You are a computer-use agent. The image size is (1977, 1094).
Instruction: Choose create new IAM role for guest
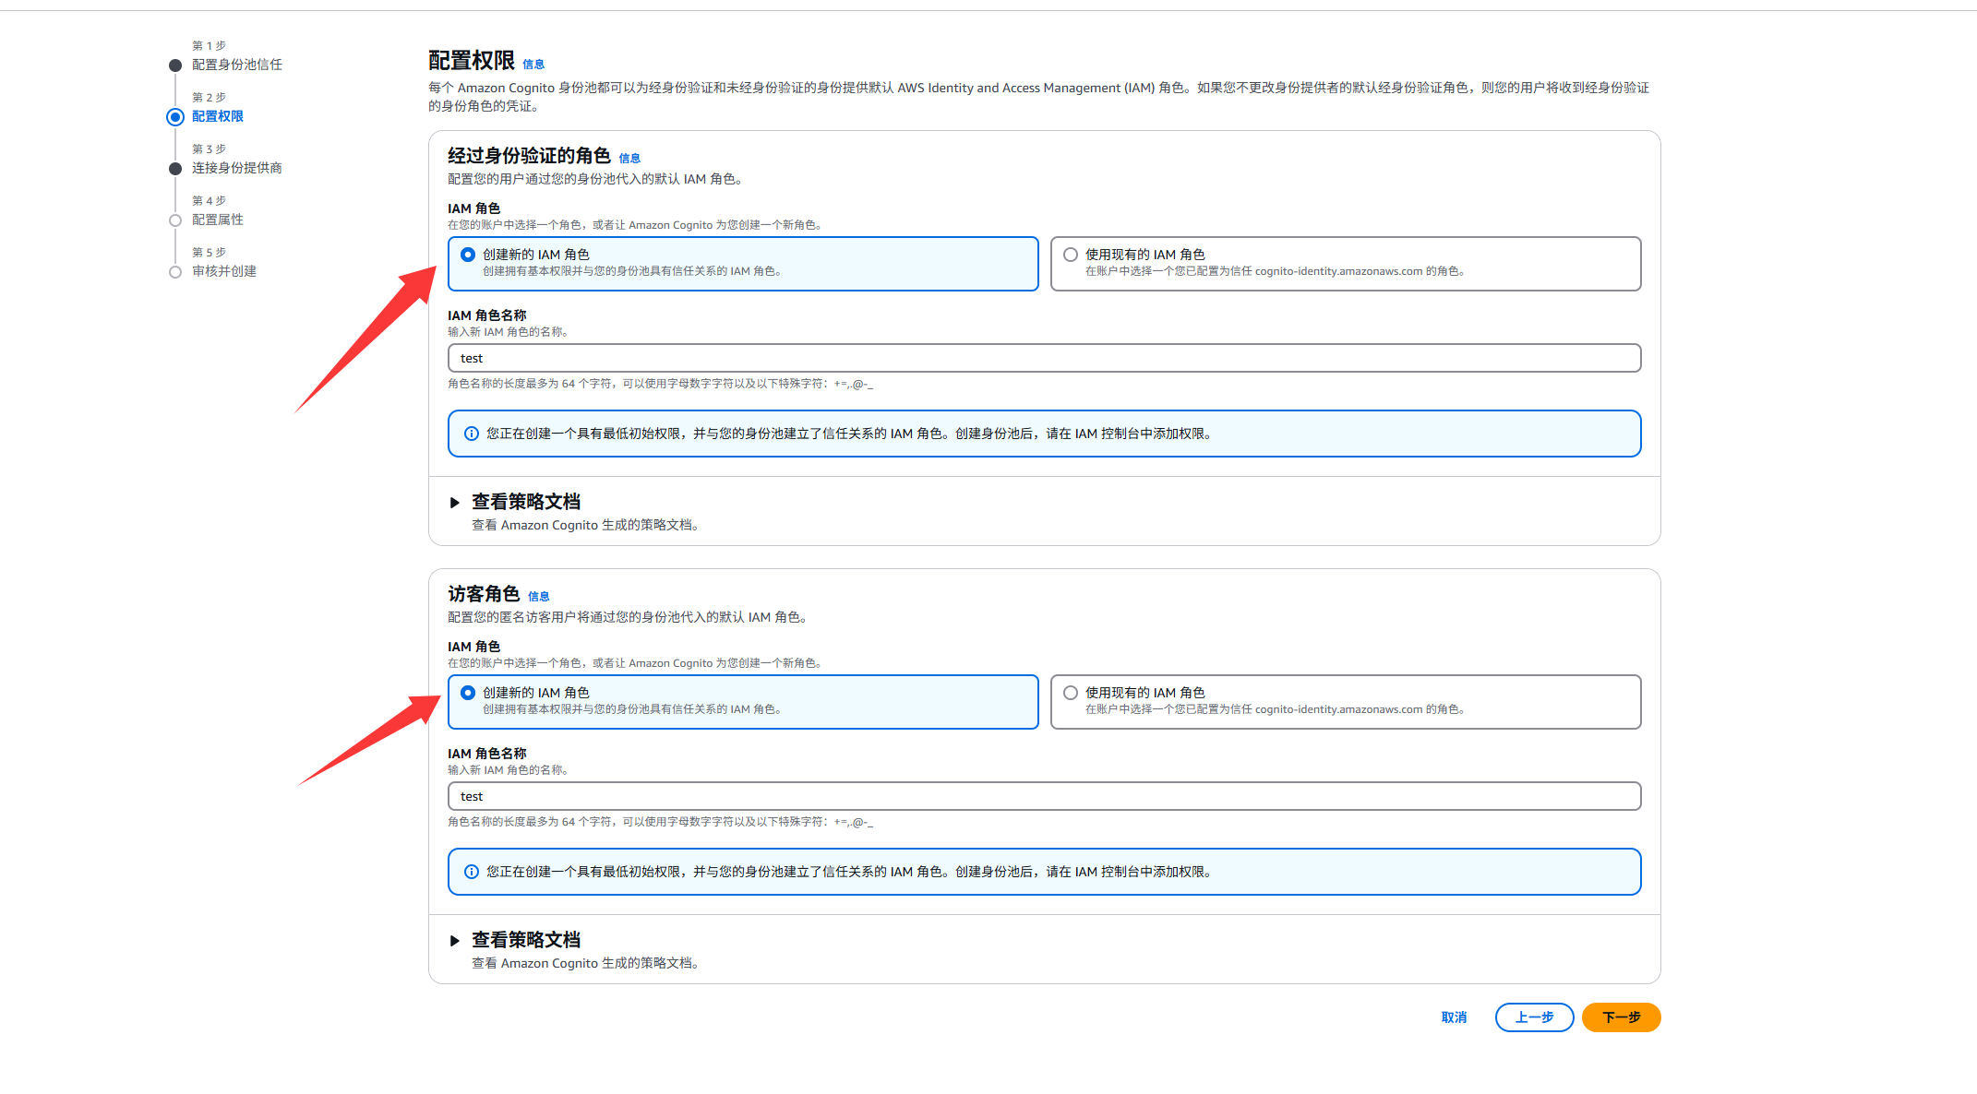(468, 693)
